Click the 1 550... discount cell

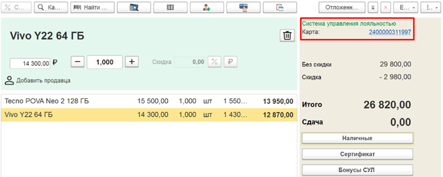coord(235,101)
